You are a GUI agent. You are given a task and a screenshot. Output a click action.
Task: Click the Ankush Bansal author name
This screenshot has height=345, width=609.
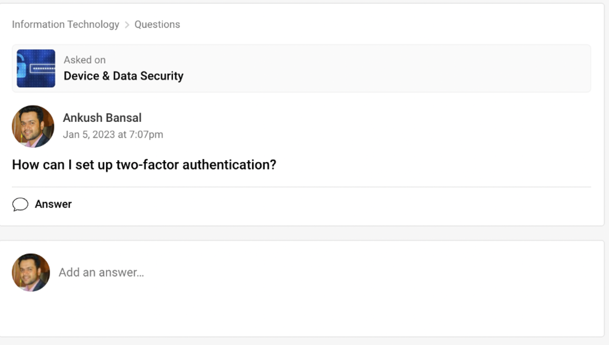pos(102,118)
